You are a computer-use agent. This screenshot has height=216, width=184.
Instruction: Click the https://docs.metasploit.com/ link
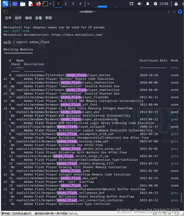pos(77,35)
